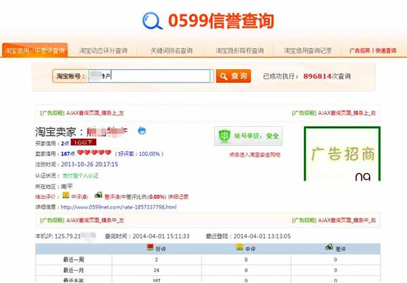Screen dimensions: 407x283
Task: Click the green shield account safety icon
Action: (x=225, y=136)
